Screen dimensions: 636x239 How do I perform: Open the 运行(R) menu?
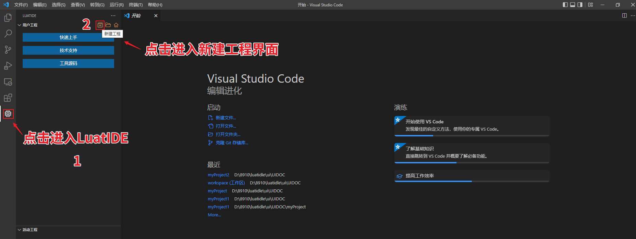coord(117,5)
